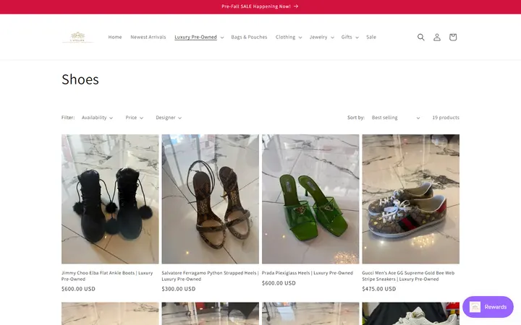This screenshot has width=521, height=325.
Task: Expand the Designer filter
Action: pos(169,118)
